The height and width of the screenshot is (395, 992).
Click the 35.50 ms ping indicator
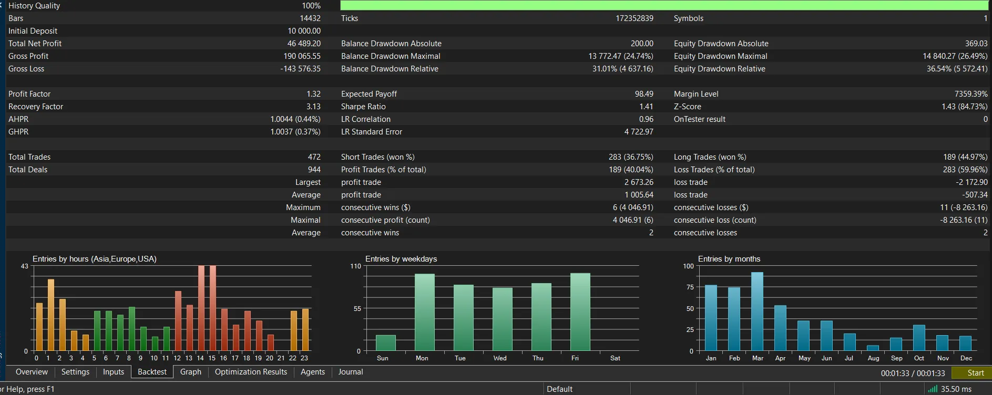tap(956, 389)
